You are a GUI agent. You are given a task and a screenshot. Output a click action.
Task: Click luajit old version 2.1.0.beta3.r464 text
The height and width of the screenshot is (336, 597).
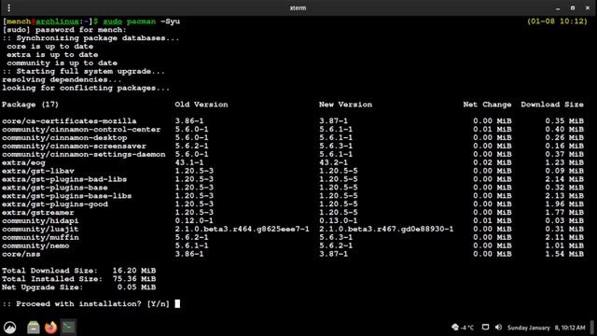click(x=242, y=230)
